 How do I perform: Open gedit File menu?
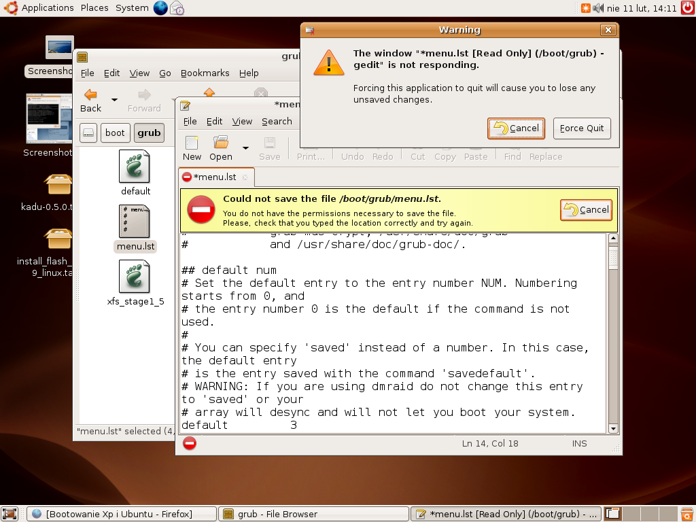click(x=190, y=121)
